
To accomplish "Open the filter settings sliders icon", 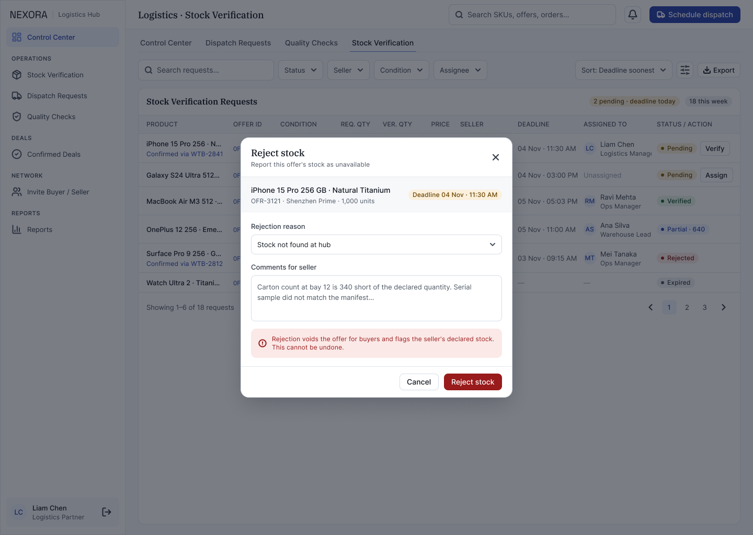I will pyautogui.click(x=685, y=70).
